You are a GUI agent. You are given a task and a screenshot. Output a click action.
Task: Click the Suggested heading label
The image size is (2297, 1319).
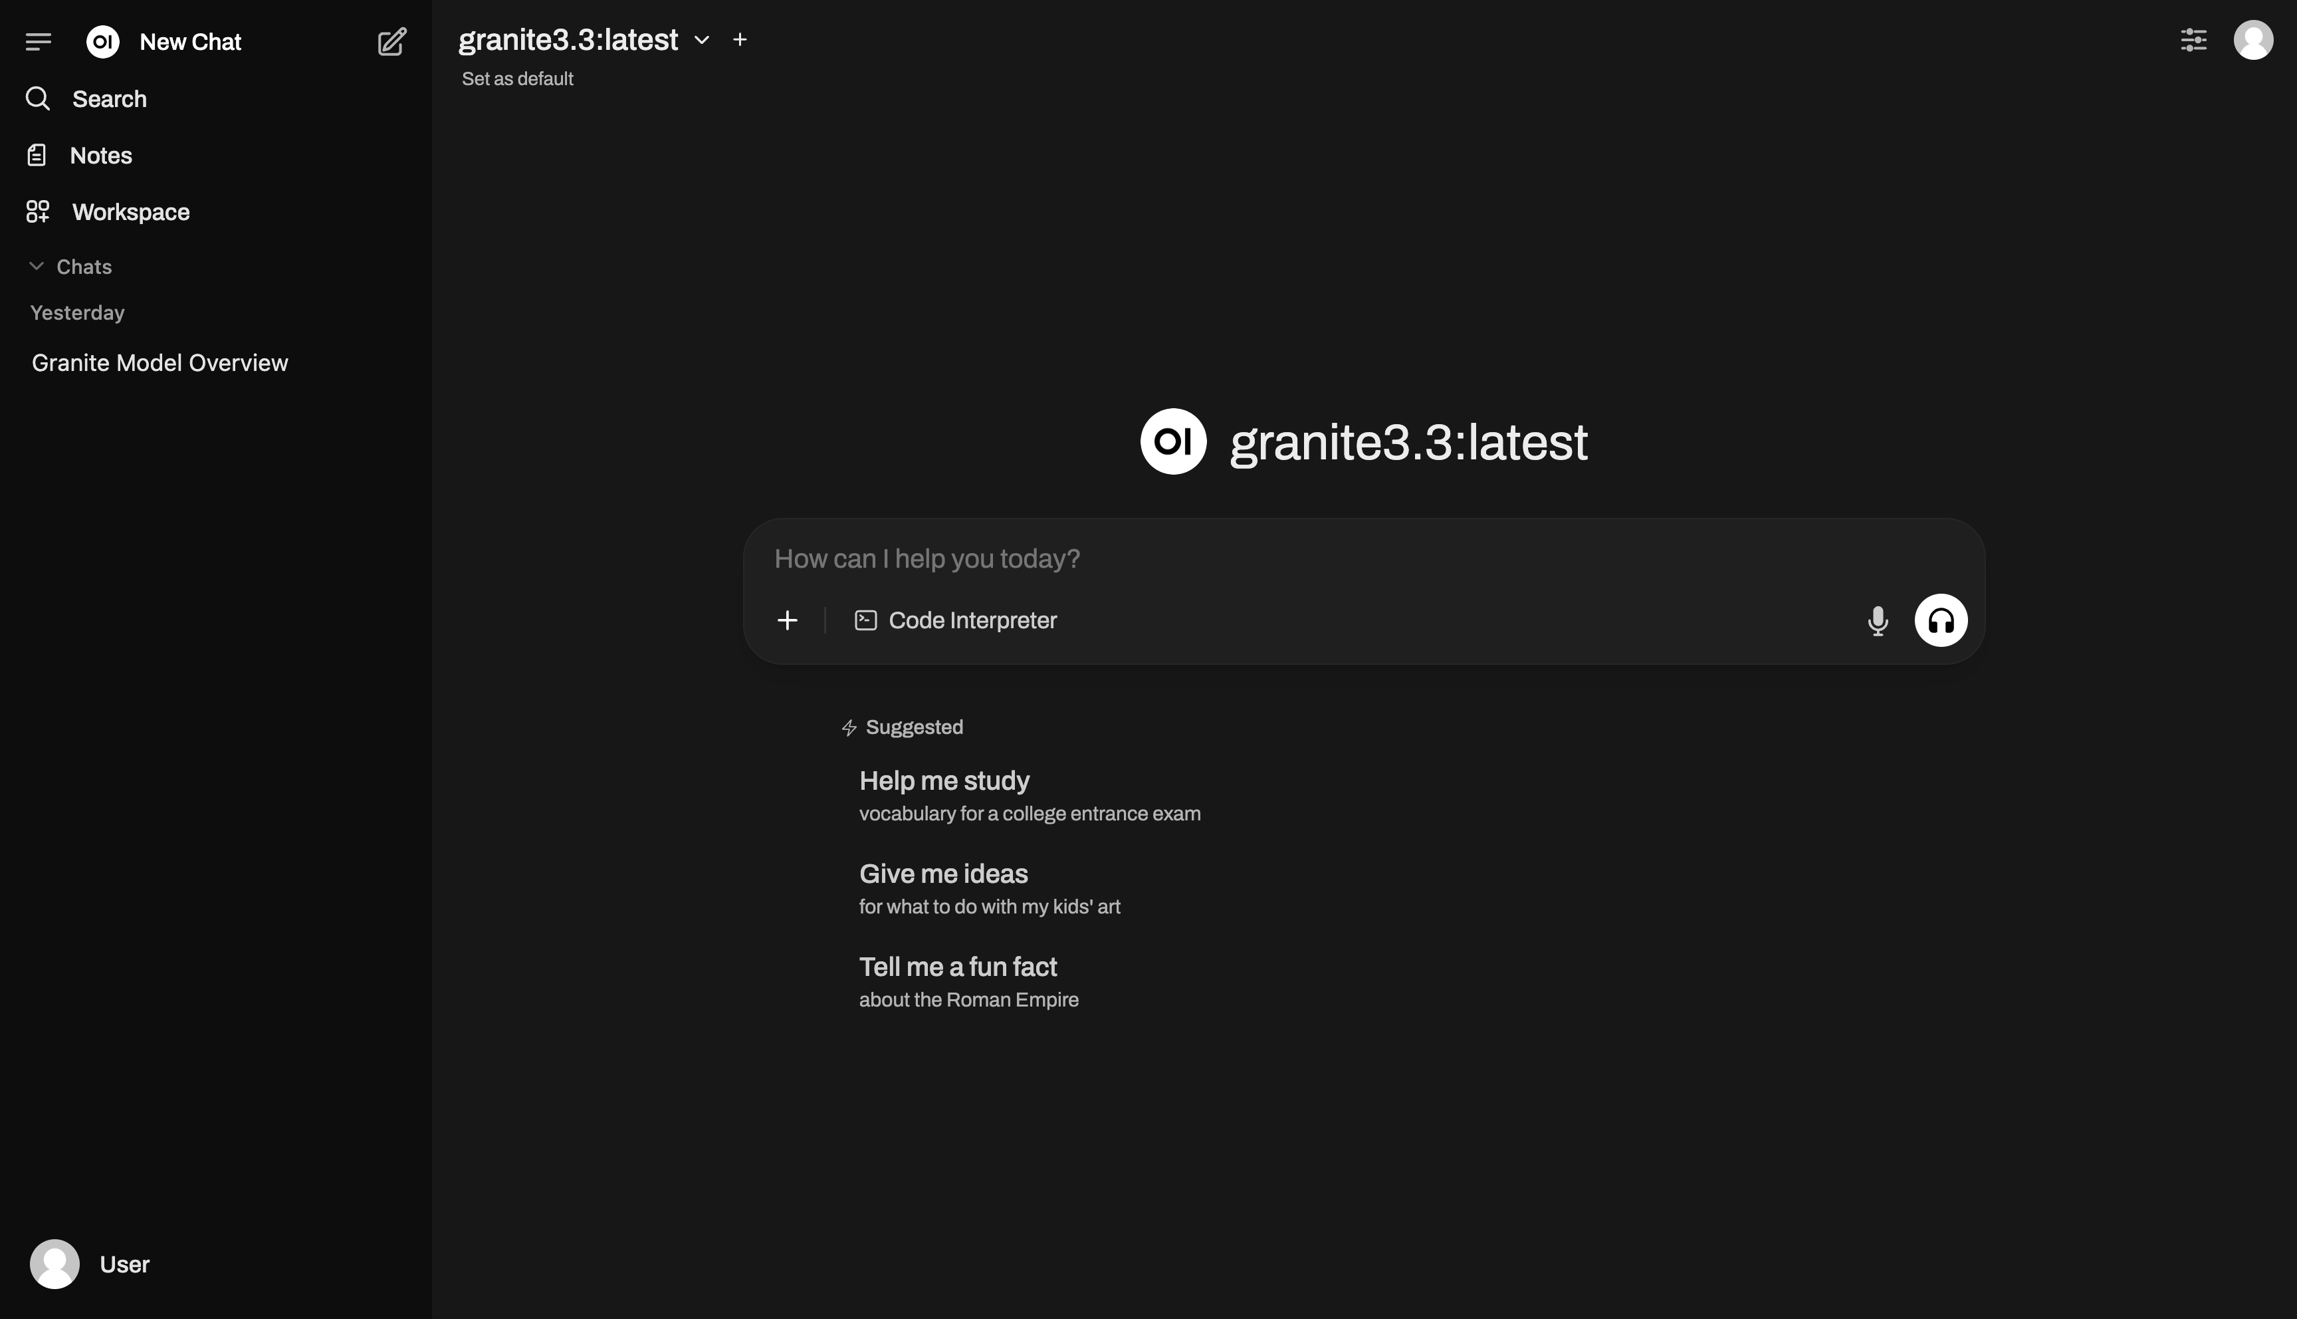[x=915, y=727]
